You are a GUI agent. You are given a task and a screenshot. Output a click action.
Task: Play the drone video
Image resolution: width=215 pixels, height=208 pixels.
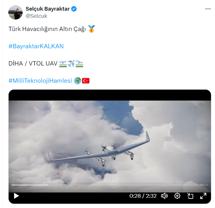click(x=16, y=196)
